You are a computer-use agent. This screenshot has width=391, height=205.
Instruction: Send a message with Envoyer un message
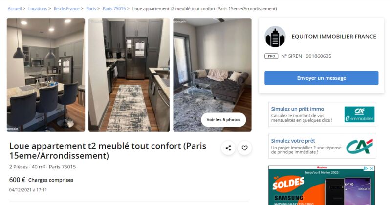coord(322,78)
